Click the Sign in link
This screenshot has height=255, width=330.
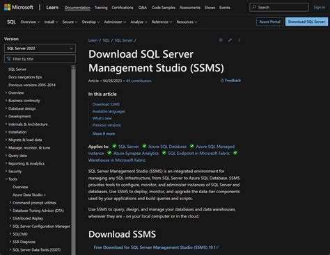(x=320, y=8)
